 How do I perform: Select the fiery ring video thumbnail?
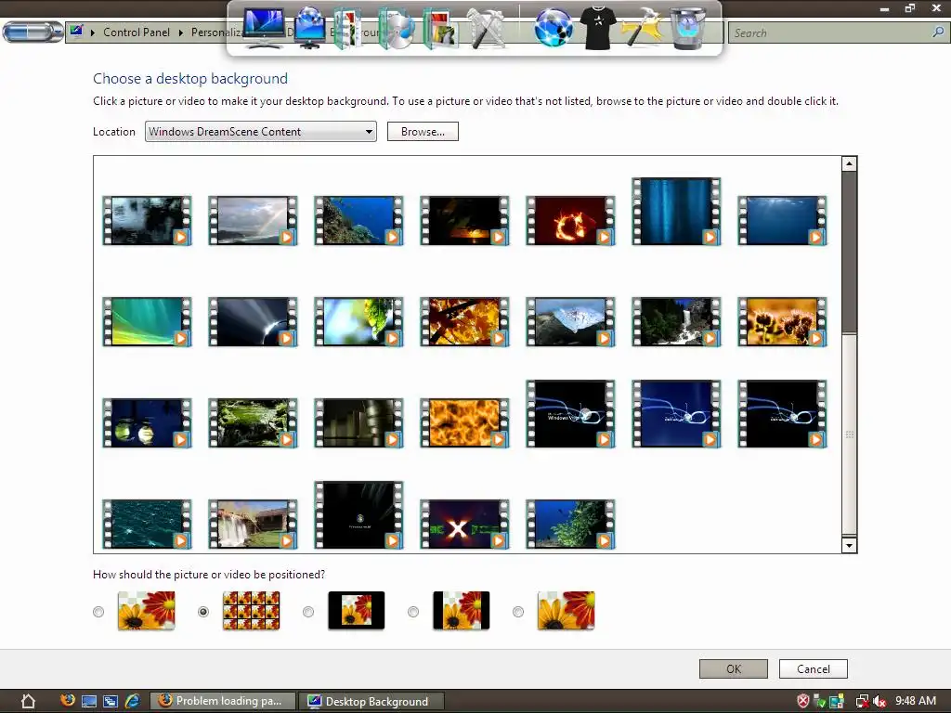(570, 220)
